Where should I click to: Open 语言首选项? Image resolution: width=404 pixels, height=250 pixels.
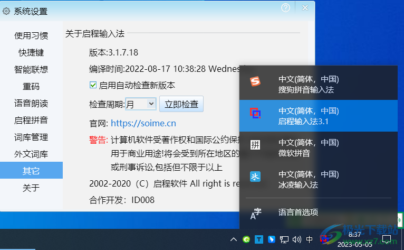coord(319,212)
